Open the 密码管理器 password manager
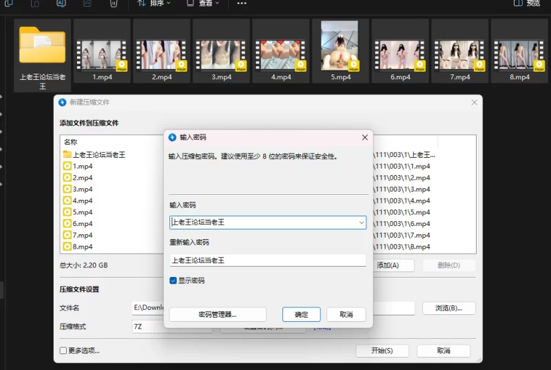The width and height of the screenshot is (551, 370). tap(218, 314)
